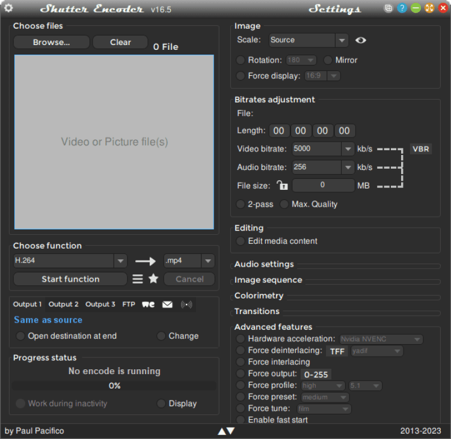
Task: Click the favorites star icon
Action: [x=153, y=279]
